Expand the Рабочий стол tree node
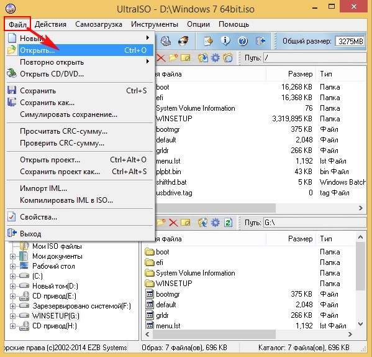This screenshot has height=357, width=372. [x=12, y=266]
